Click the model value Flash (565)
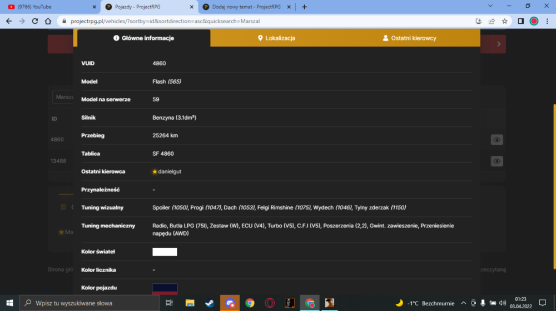Screen dimensions: 556x311 [x=167, y=81]
